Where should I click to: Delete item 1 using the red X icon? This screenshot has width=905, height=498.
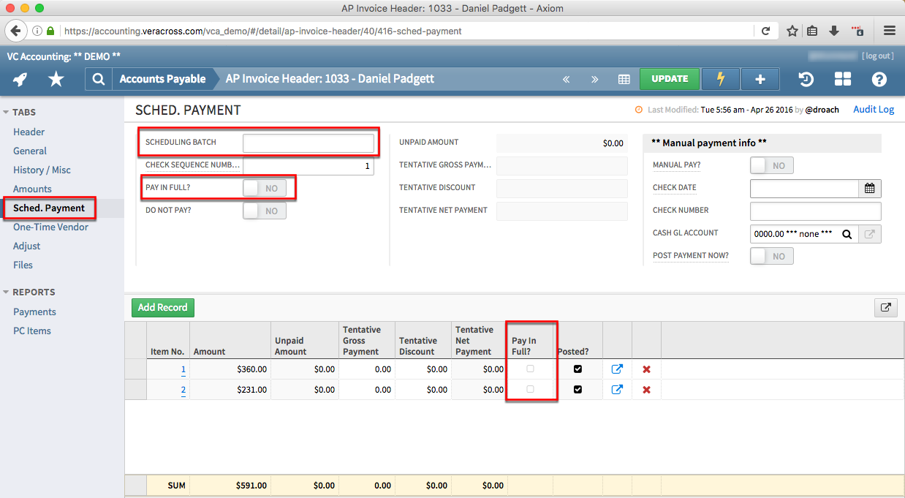(646, 369)
